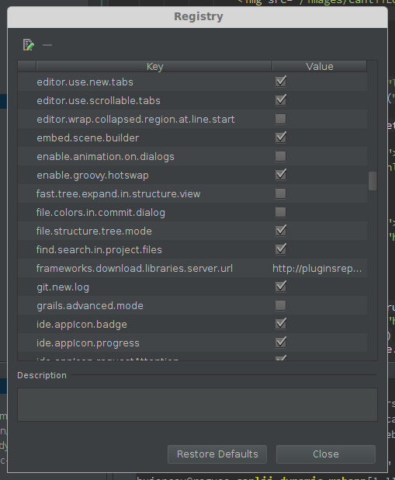Click the registry list scrollbar thumb
This screenshot has height=480, width=395.
(372, 181)
